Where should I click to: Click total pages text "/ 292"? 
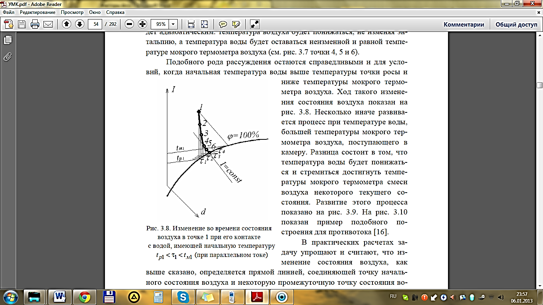111,24
